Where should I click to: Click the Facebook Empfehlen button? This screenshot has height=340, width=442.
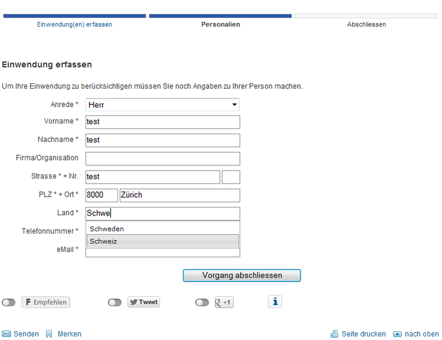point(45,302)
